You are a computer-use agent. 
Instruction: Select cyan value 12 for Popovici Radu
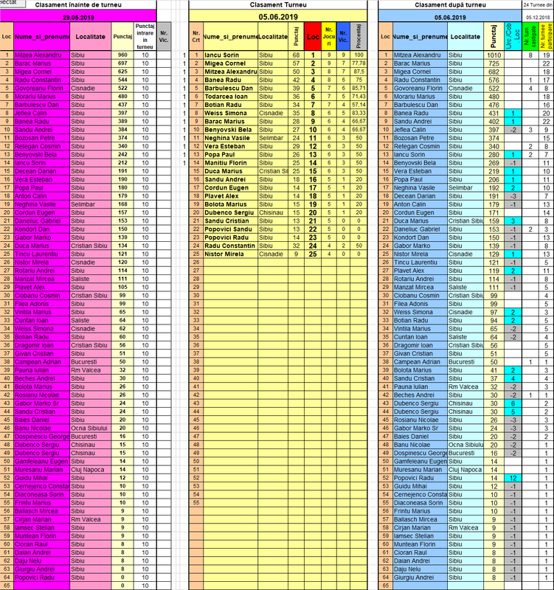tap(513, 478)
